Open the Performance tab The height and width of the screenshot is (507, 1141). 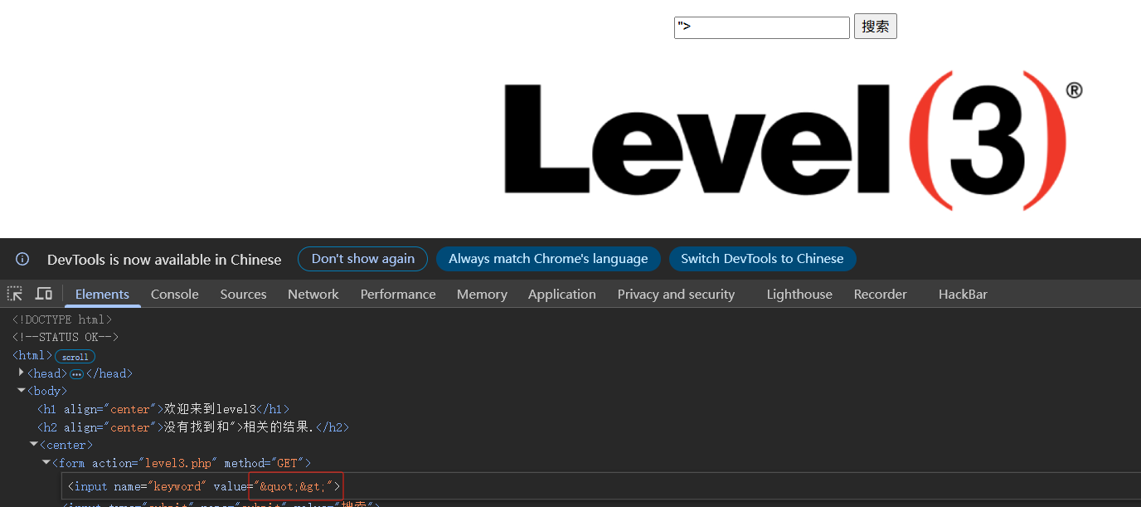[398, 294]
